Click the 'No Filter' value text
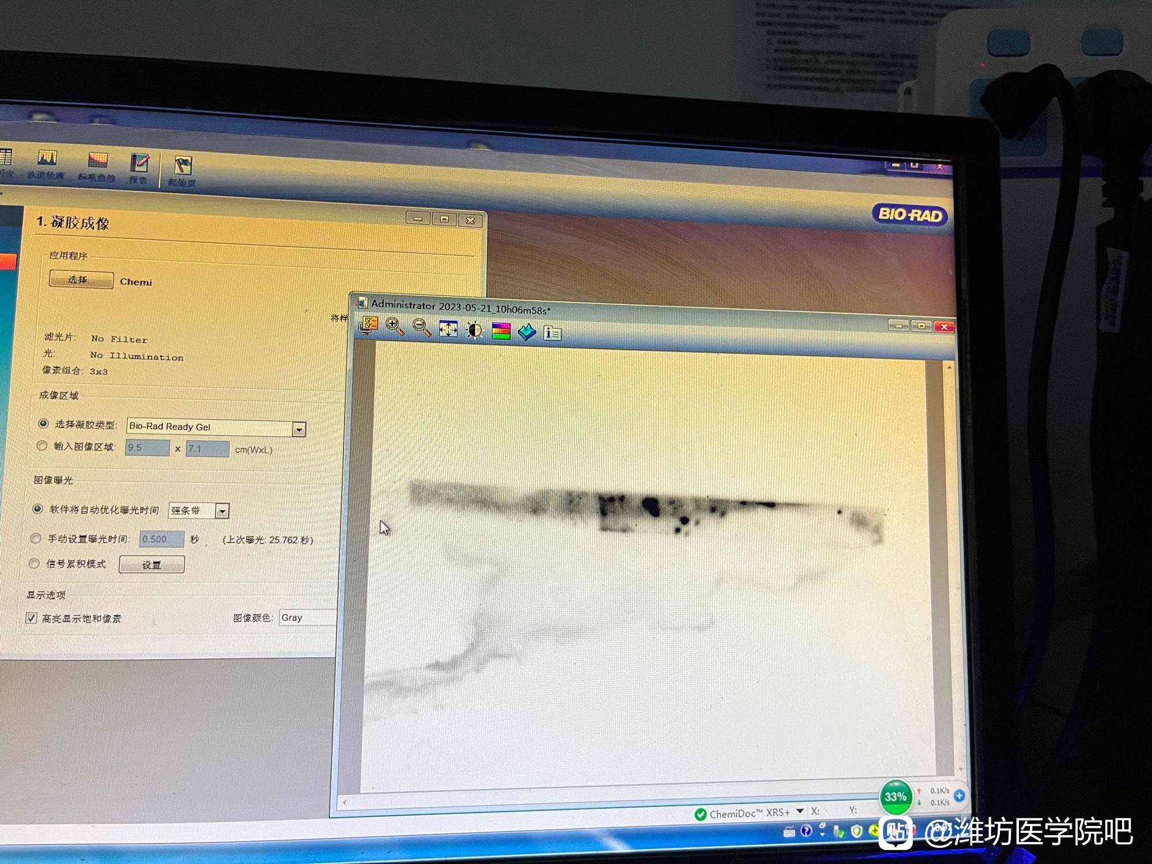This screenshot has width=1152, height=864. pos(119,339)
